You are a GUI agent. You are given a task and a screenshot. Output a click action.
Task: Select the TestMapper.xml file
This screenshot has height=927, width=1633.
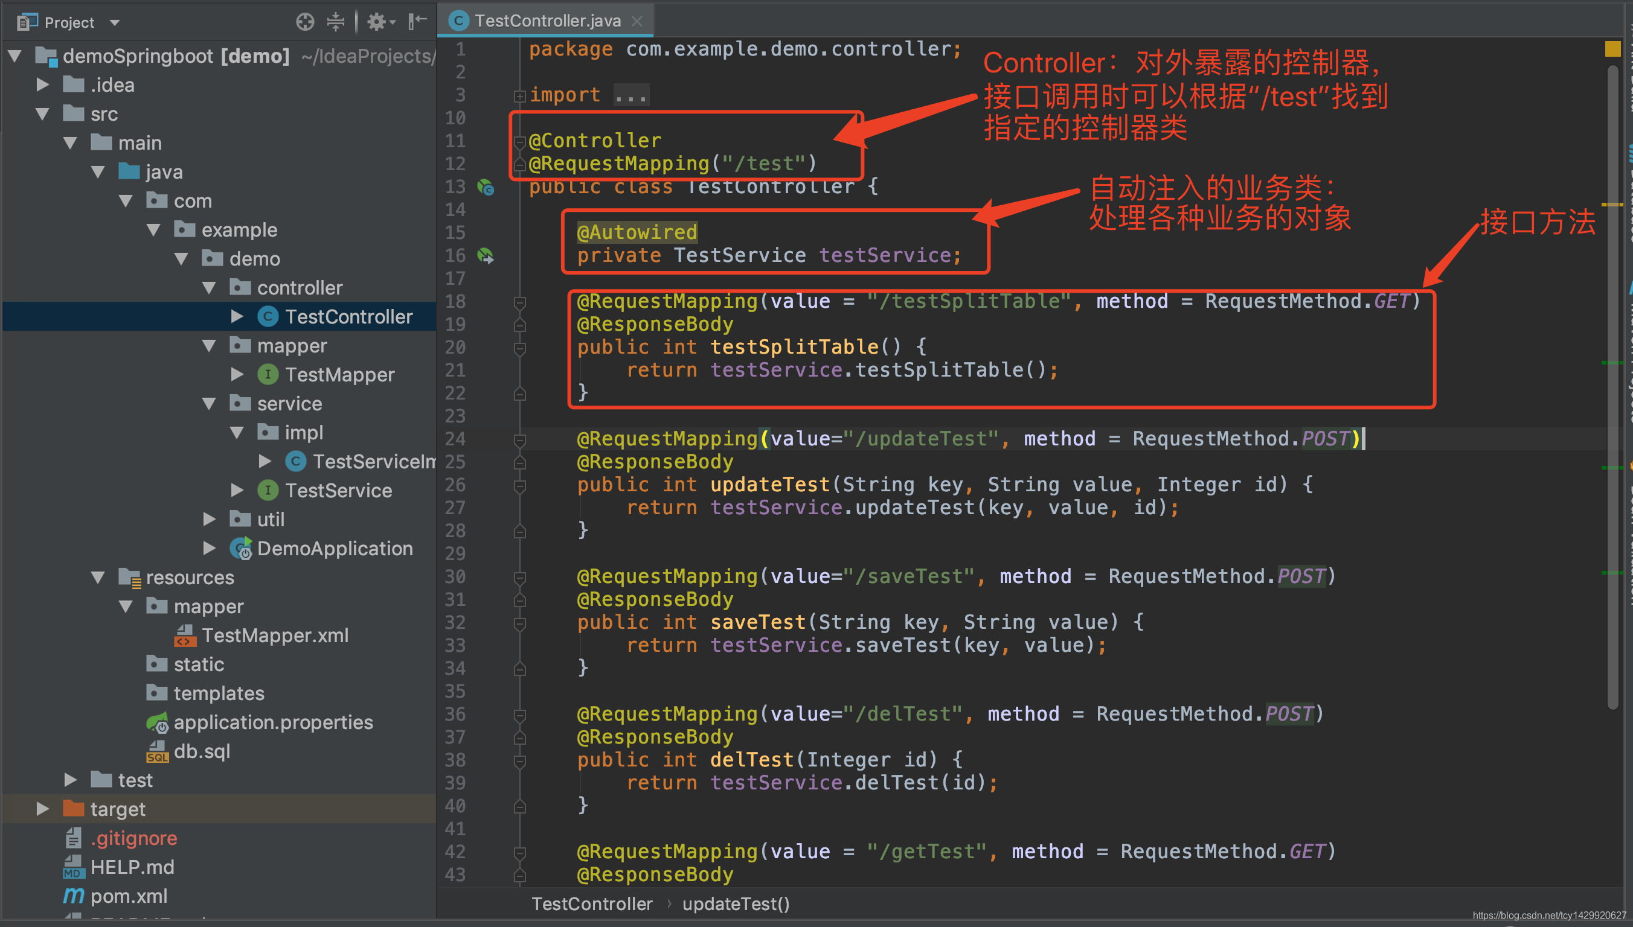pos(275,636)
